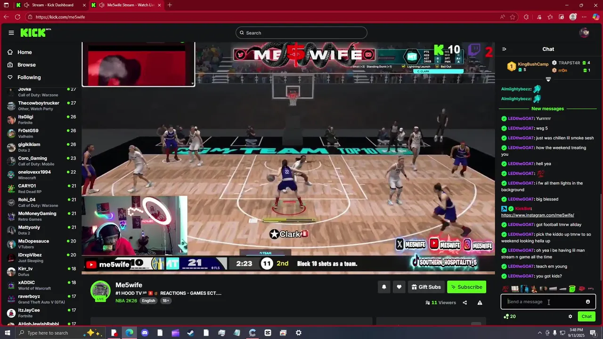Share the stream via share icon

point(464,303)
